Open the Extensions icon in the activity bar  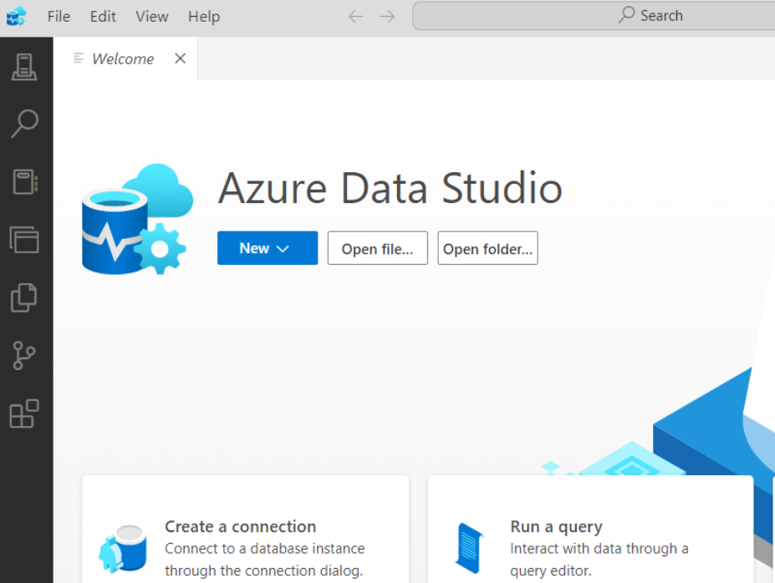(x=24, y=414)
